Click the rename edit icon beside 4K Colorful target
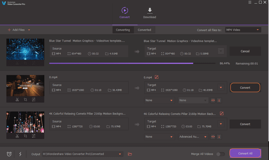The height and width of the screenshot is (160, 269). (x=222, y=114)
